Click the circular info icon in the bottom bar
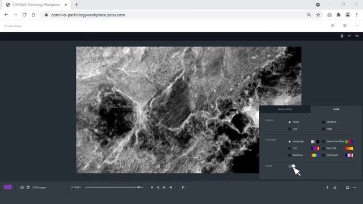This screenshot has width=363, height=204. coord(22,188)
